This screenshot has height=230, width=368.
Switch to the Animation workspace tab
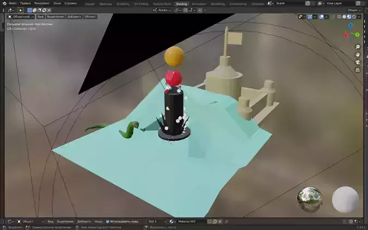[199, 4]
